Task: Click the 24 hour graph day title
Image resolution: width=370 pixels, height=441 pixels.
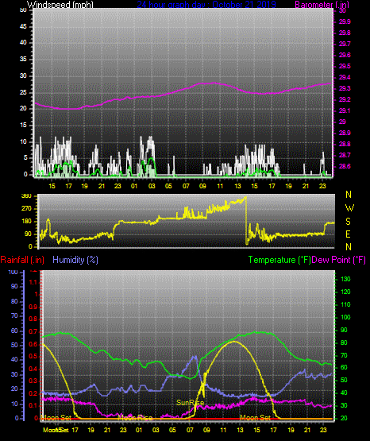Action: coord(206,4)
